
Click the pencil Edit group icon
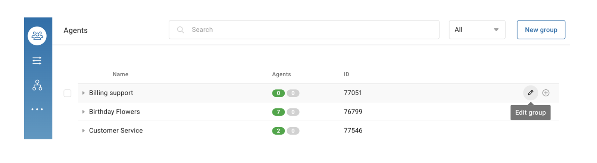pyautogui.click(x=530, y=93)
